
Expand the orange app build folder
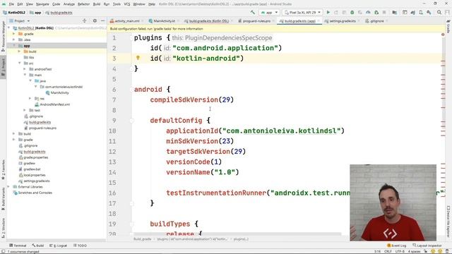[19, 52]
